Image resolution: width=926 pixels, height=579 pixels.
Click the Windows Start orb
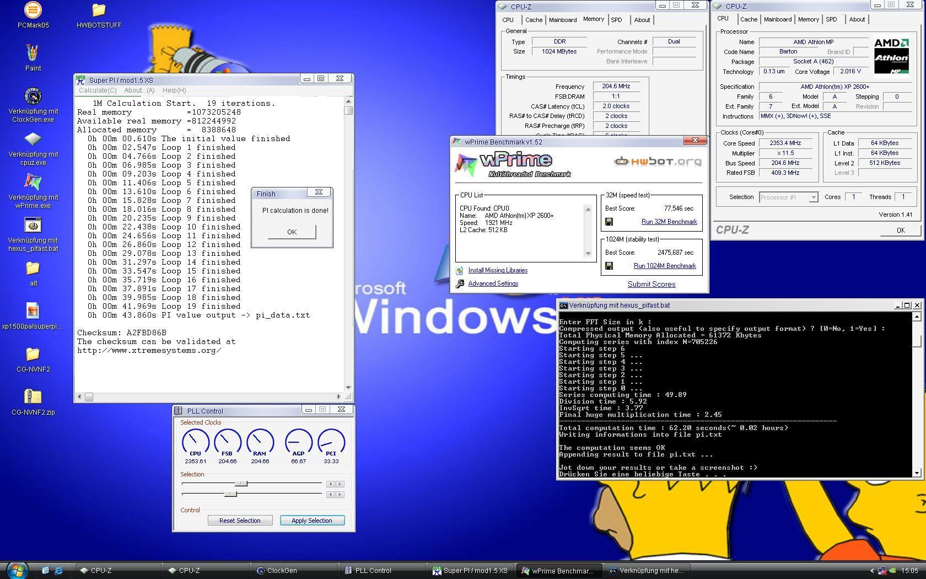(x=17, y=570)
